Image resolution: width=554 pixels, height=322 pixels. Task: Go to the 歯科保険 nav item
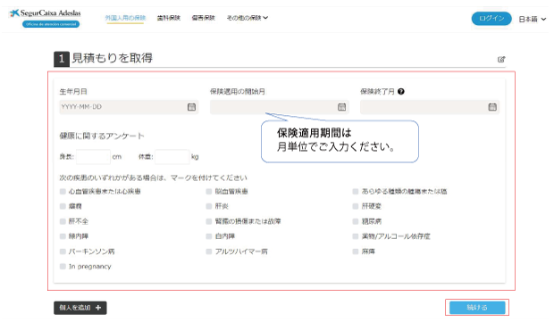(x=169, y=18)
